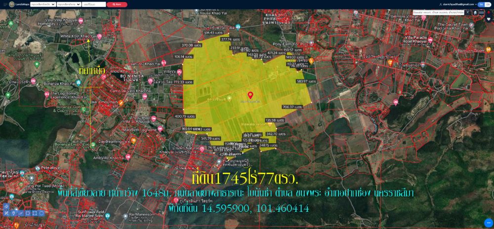The width and height of the screenshot is (494, 229).
Task: Open the user account email dropdown
Action: tap(458, 4)
